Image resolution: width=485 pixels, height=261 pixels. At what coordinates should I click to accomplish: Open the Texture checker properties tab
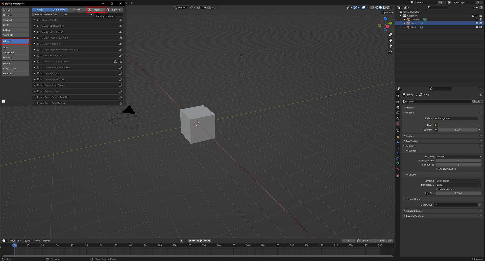click(398, 176)
